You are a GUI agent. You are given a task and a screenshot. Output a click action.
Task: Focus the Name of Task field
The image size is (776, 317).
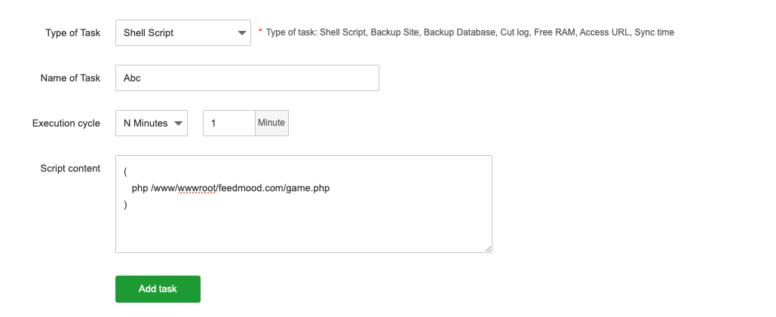tap(247, 78)
